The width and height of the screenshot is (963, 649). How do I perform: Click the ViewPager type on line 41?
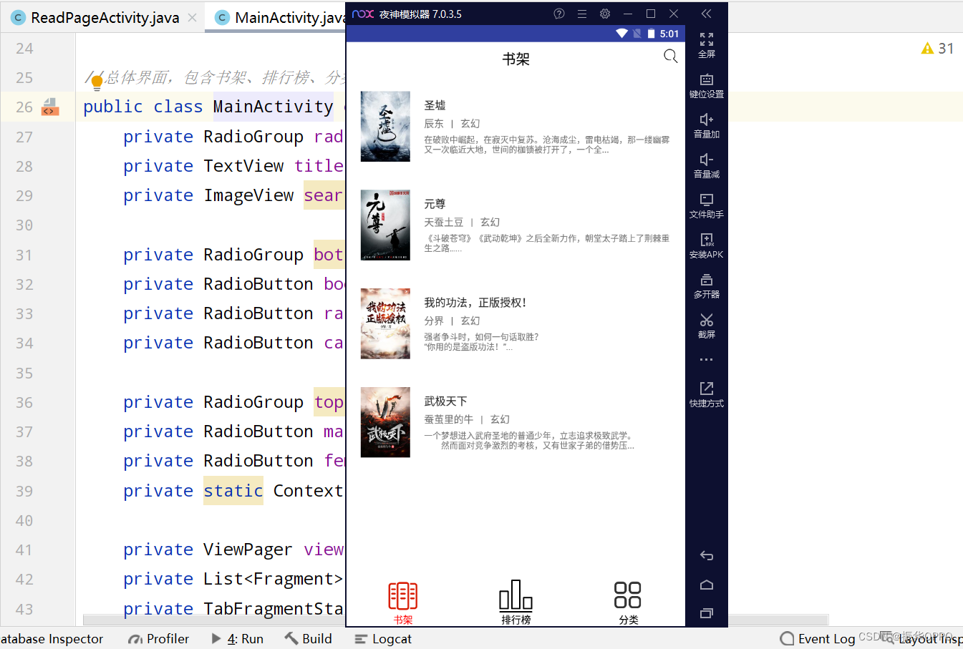coord(248,550)
